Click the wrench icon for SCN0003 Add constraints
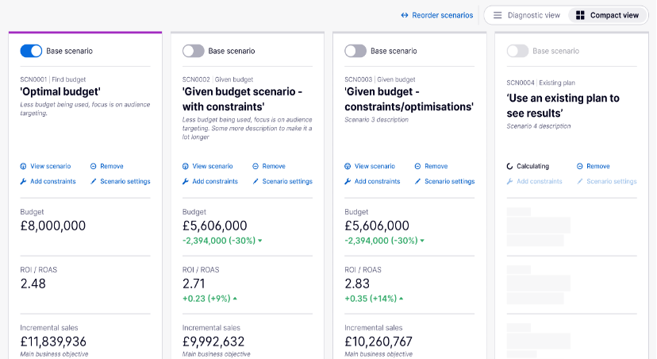This screenshot has width=657, height=359. click(x=348, y=181)
